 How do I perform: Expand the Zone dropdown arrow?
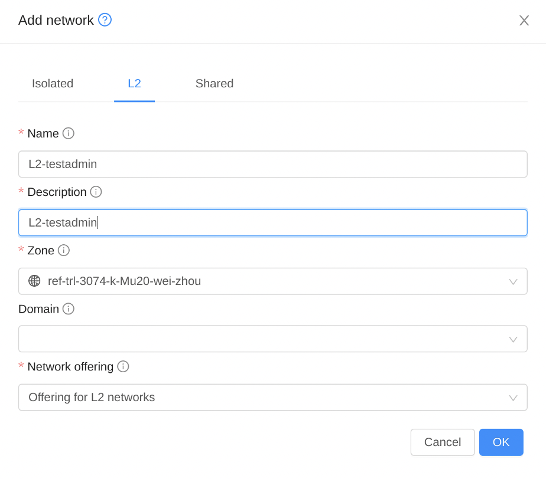coord(512,281)
